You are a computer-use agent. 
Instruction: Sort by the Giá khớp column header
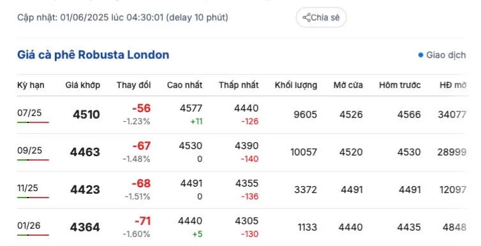tap(83, 85)
